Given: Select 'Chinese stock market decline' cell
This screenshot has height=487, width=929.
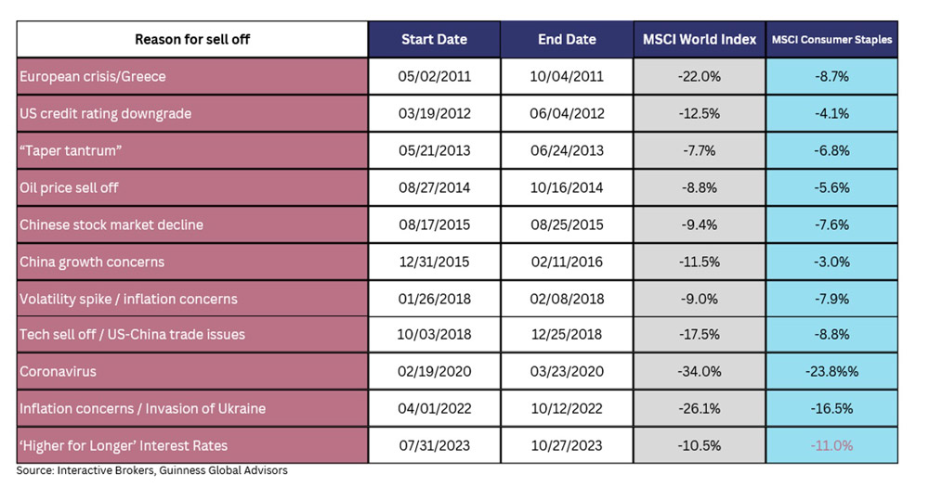Looking at the screenshot, I should coord(192,224).
